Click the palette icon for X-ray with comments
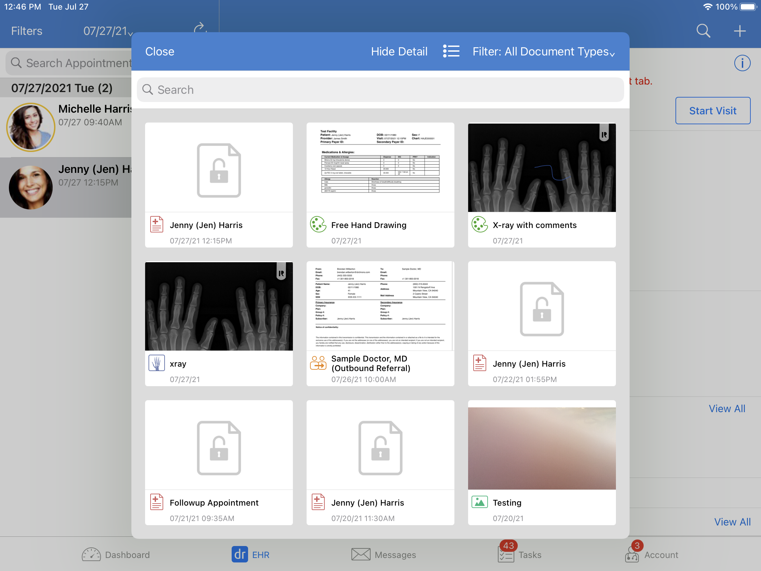 tap(479, 225)
